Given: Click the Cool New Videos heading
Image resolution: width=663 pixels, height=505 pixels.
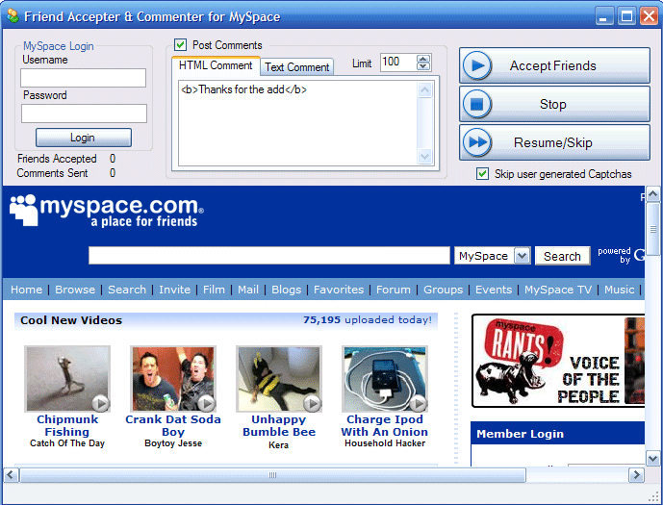Looking at the screenshot, I should [71, 320].
